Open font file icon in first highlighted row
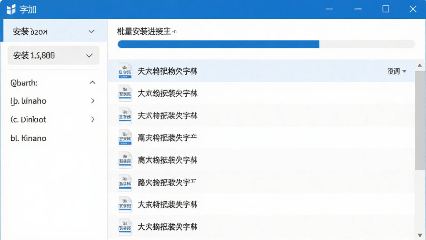This screenshot has width=426, height=240. [125, 71]
